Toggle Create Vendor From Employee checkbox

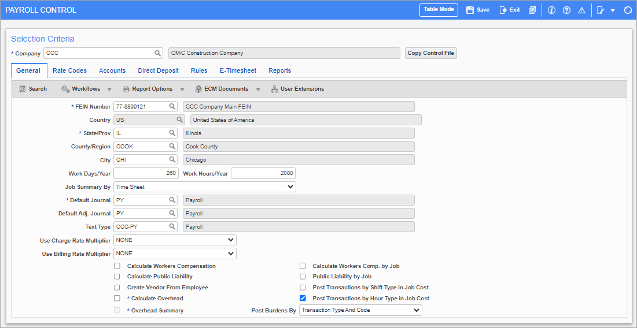117,287
